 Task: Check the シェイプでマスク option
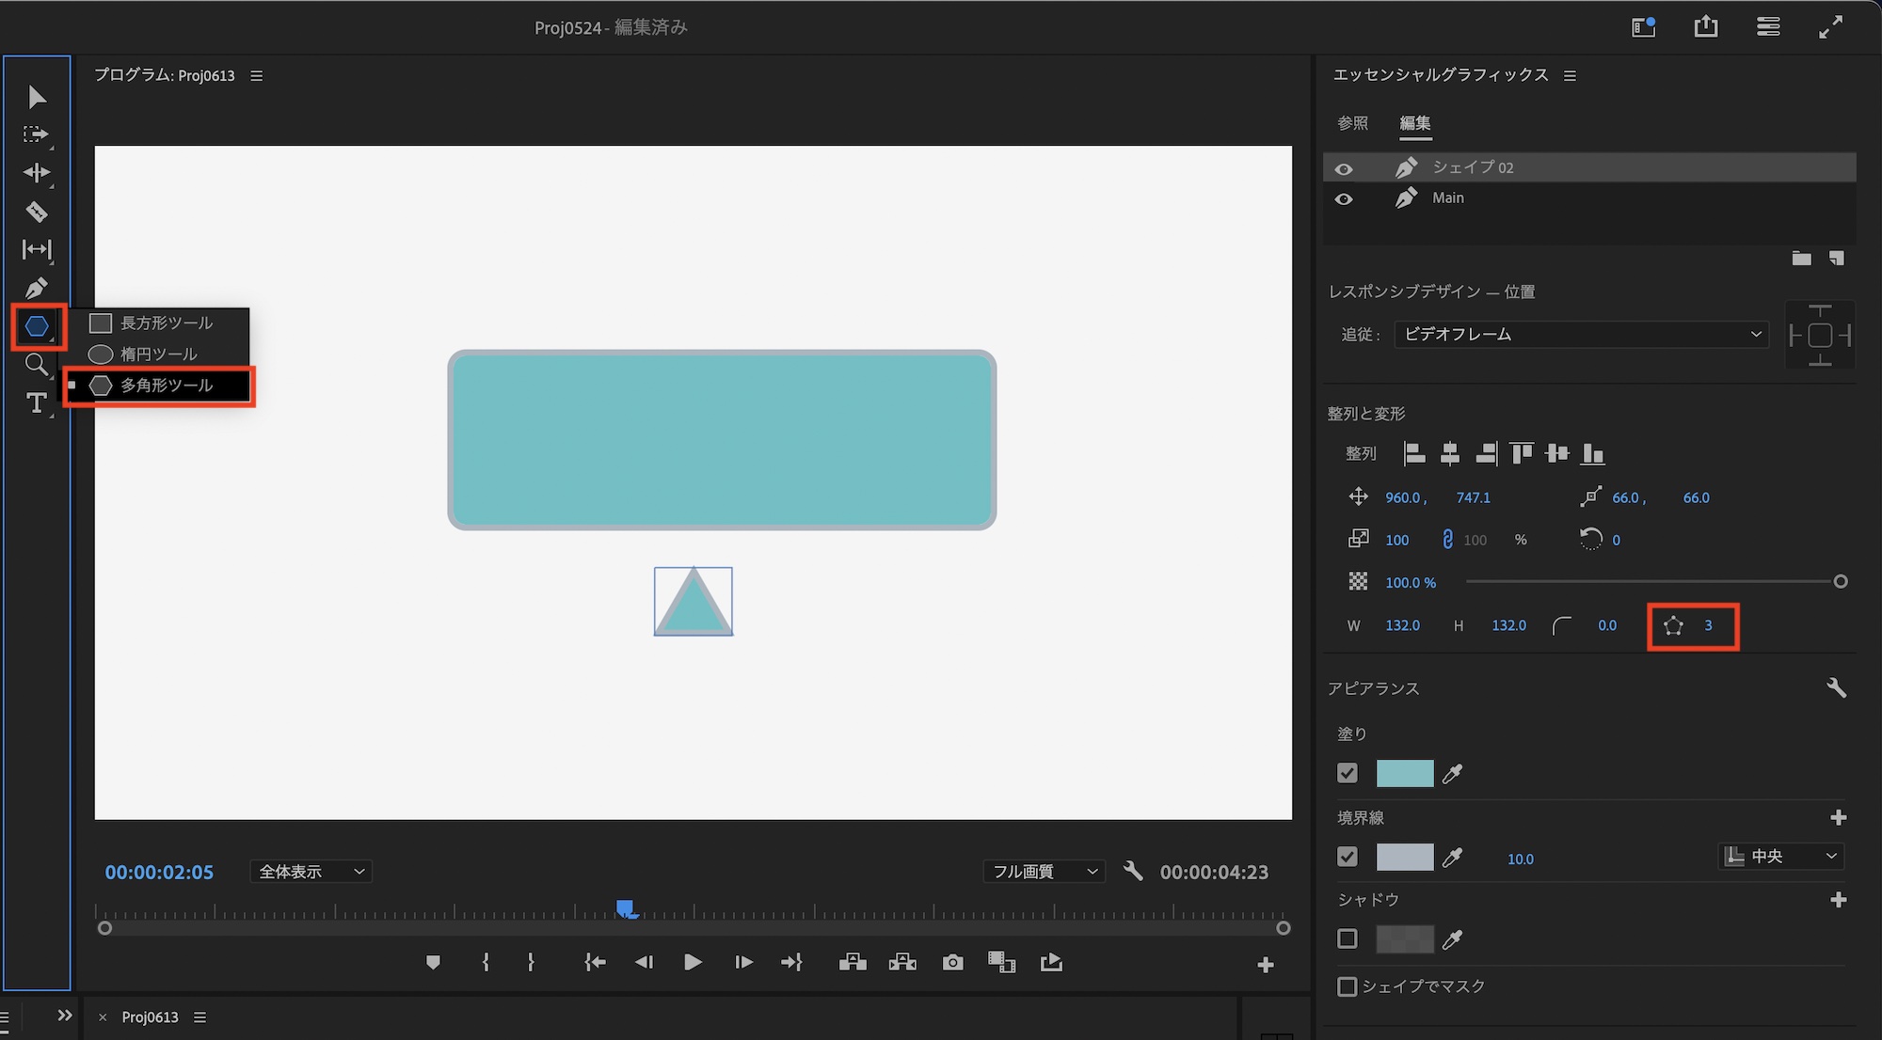point(1348,986)
